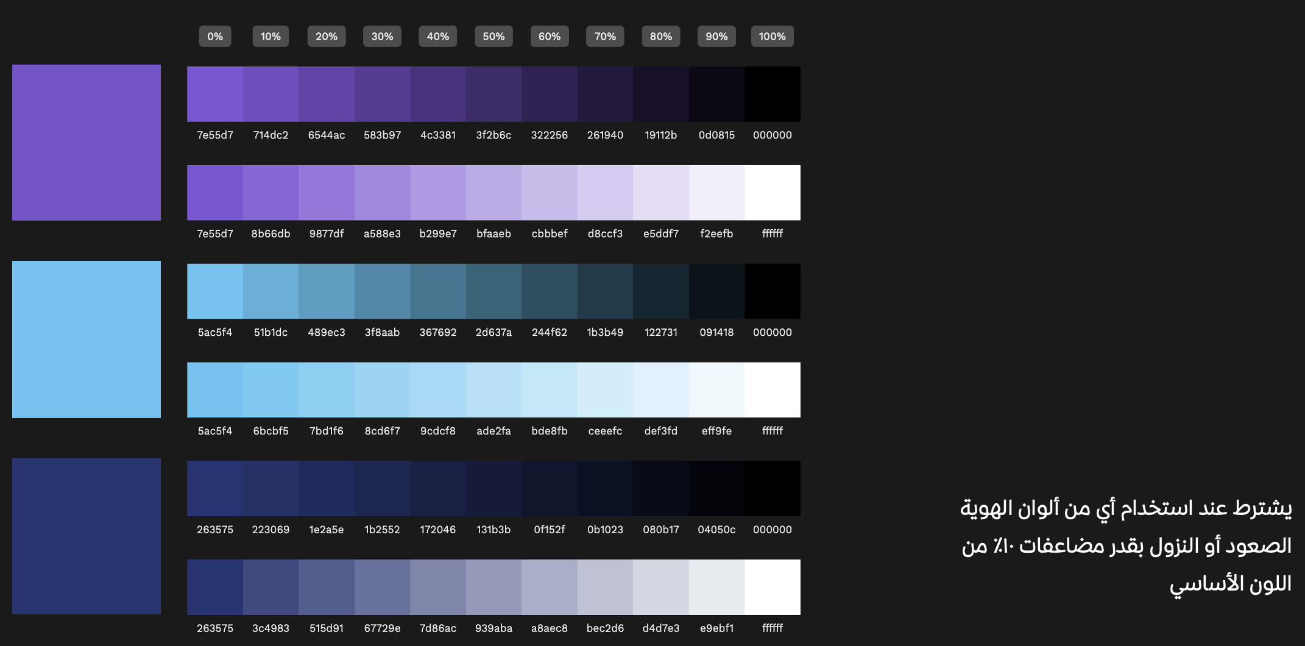The height and width of the screenshot is (646, 1305).
Task: Click the 30% percentage label
Action: pos(382,37)
